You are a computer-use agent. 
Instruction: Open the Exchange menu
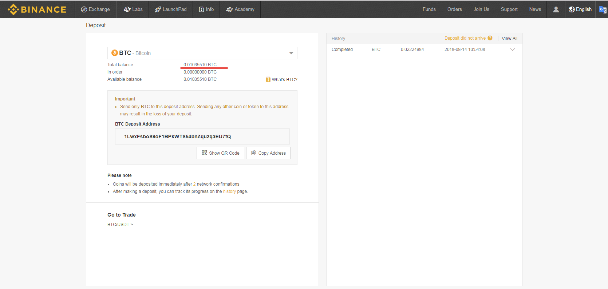tap(95, 9)
